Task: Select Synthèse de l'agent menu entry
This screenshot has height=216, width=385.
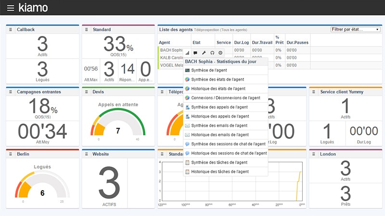Action: tap(225, 70)
